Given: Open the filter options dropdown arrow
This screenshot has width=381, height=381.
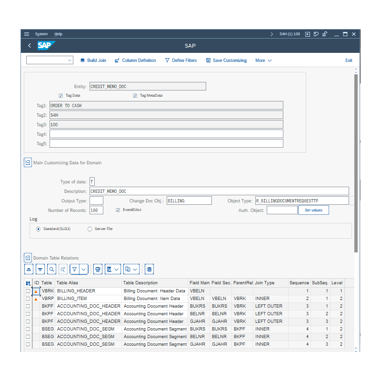Looking at the screenshot, I should (x=84, y=269).
